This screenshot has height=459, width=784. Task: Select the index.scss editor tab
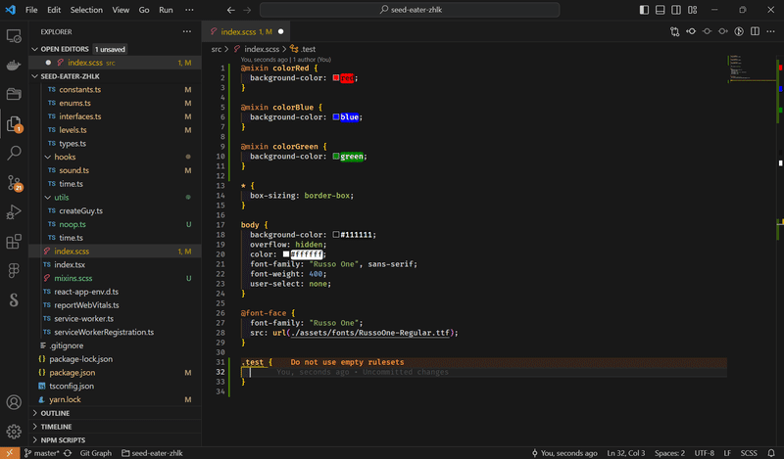(246, 31)
